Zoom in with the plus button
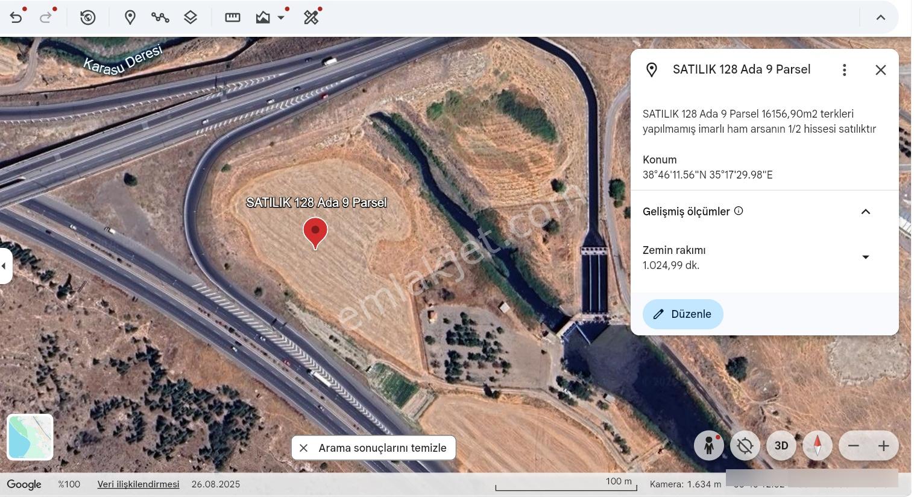914x497 pixels. coord(884,446)
